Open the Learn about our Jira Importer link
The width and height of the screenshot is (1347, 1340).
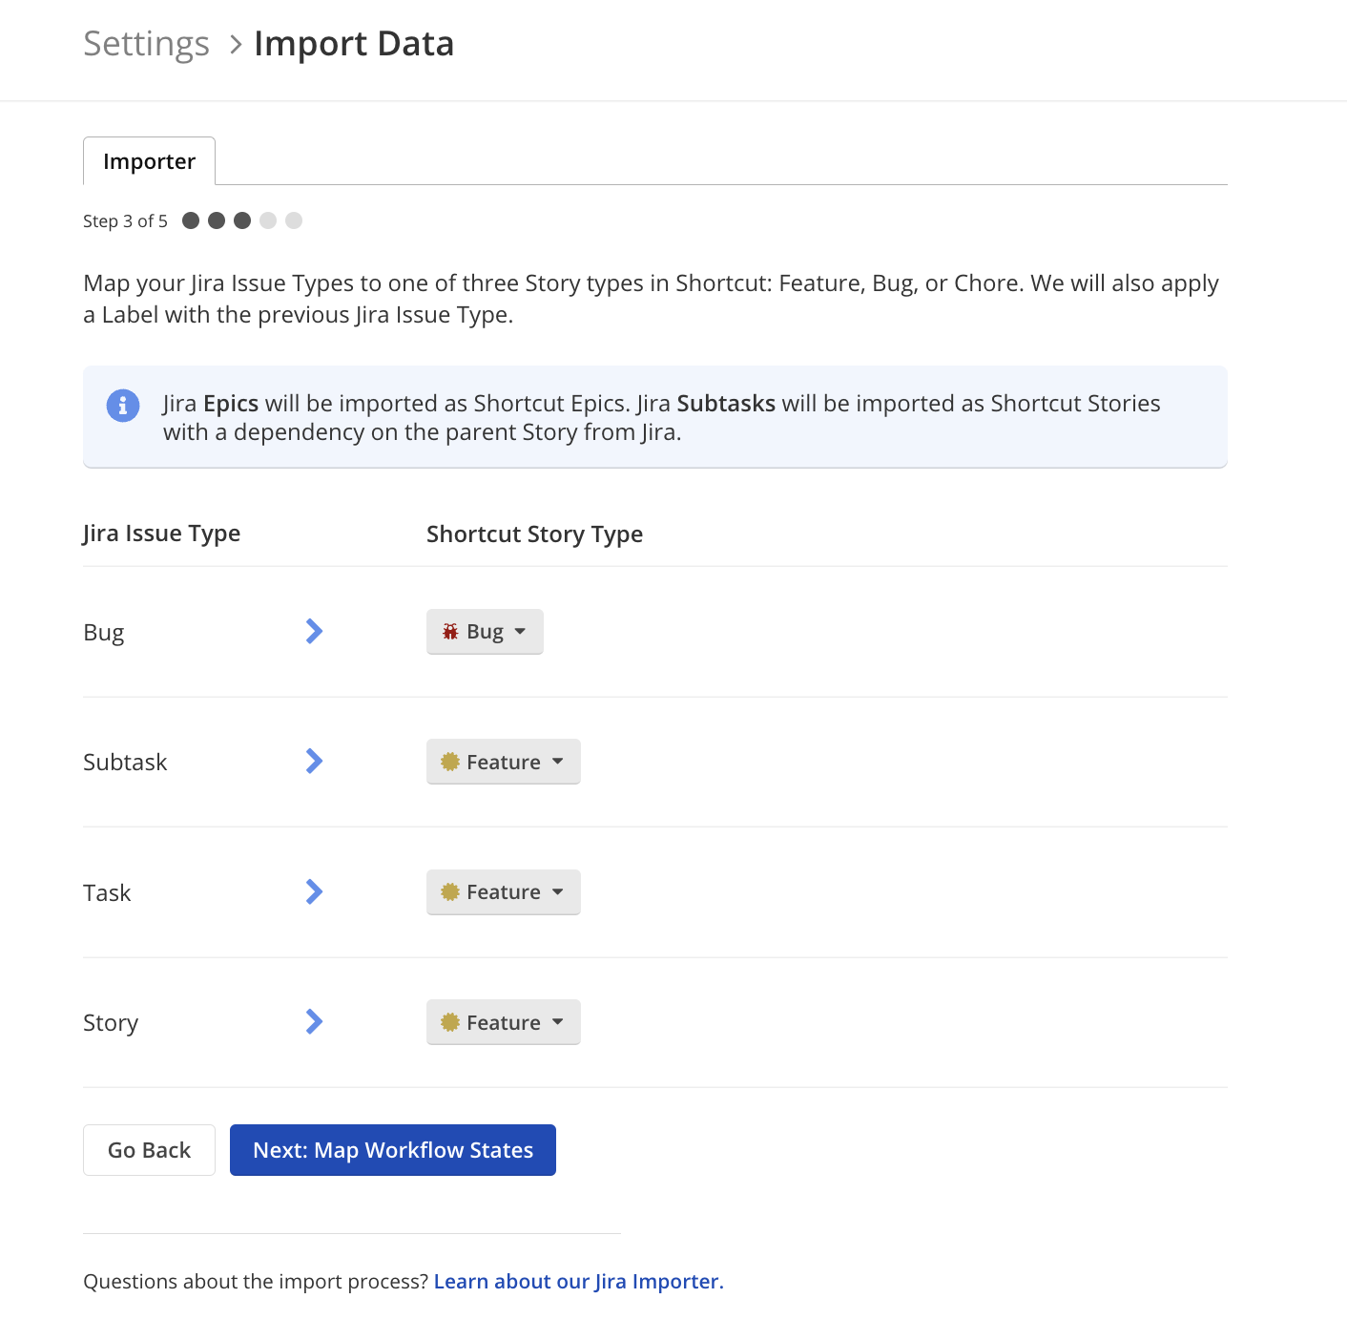click(579, 1281)
